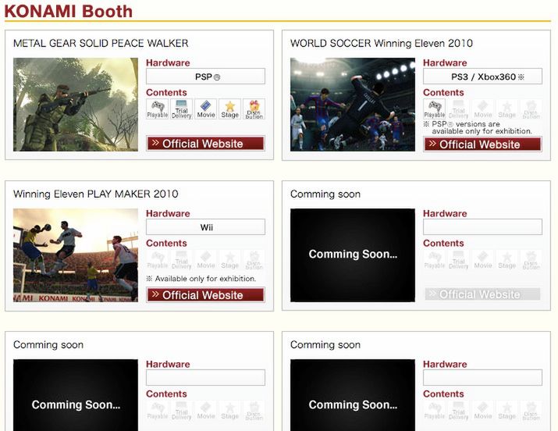Click greyed Stage icon for World Soccer Winning Eleven
The image size is (558, 431).
point(507,109)
